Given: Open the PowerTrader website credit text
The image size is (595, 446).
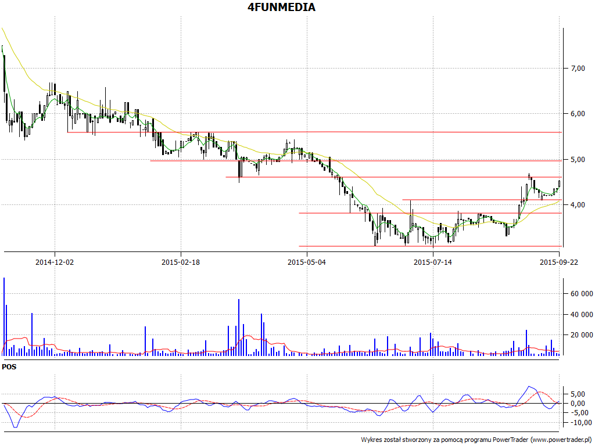Looking at the screenshot, I should [x=476, y=440].
